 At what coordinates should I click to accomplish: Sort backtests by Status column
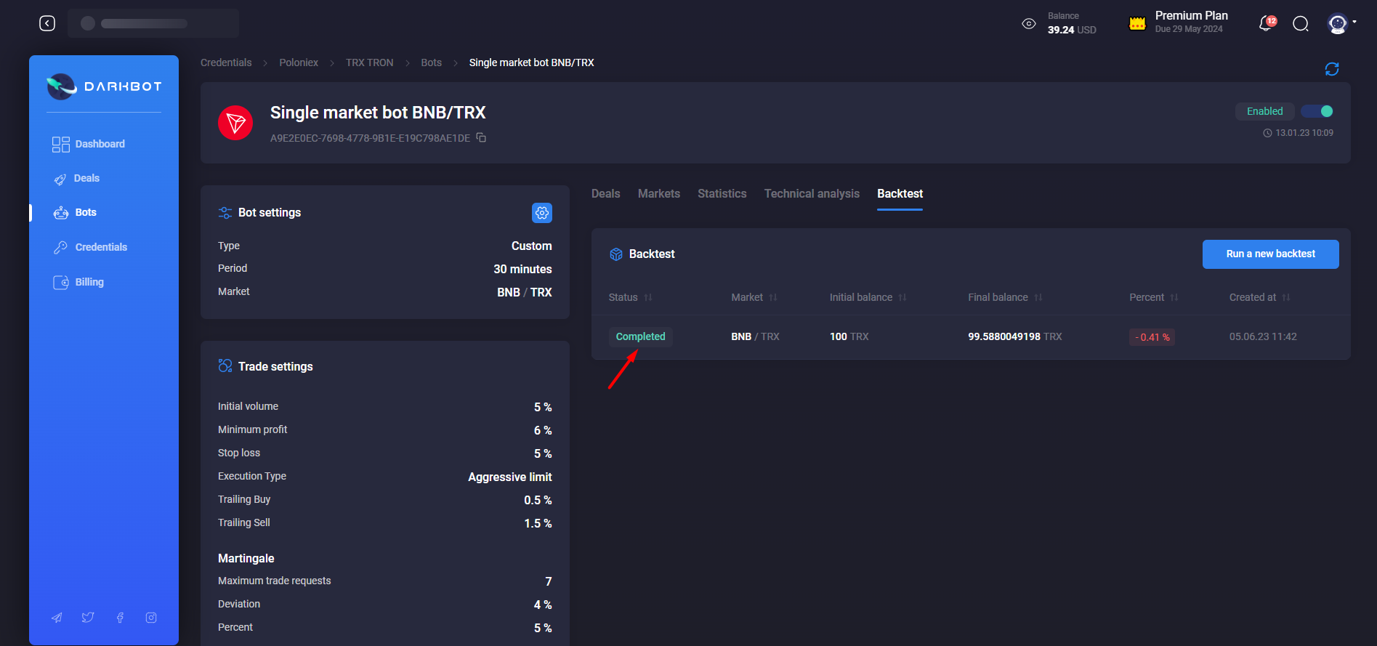[631, 297]
